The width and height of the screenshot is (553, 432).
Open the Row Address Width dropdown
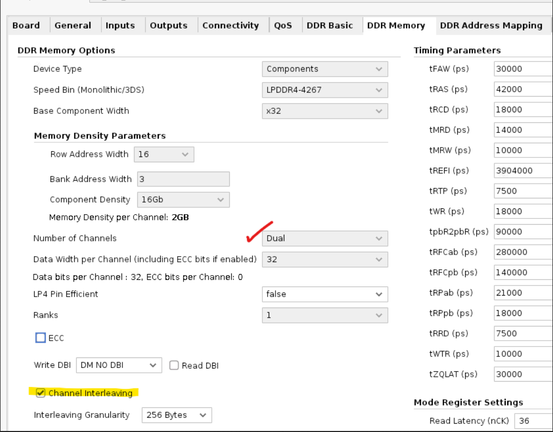click(164, 154)
